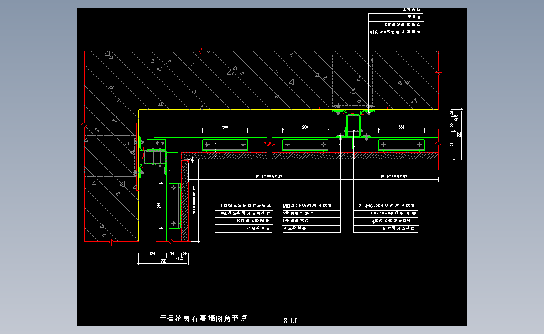Select the vertical 300 dimension beside the green bracket
This screenshot has height=334, width=544.
[x=159, y=206]
